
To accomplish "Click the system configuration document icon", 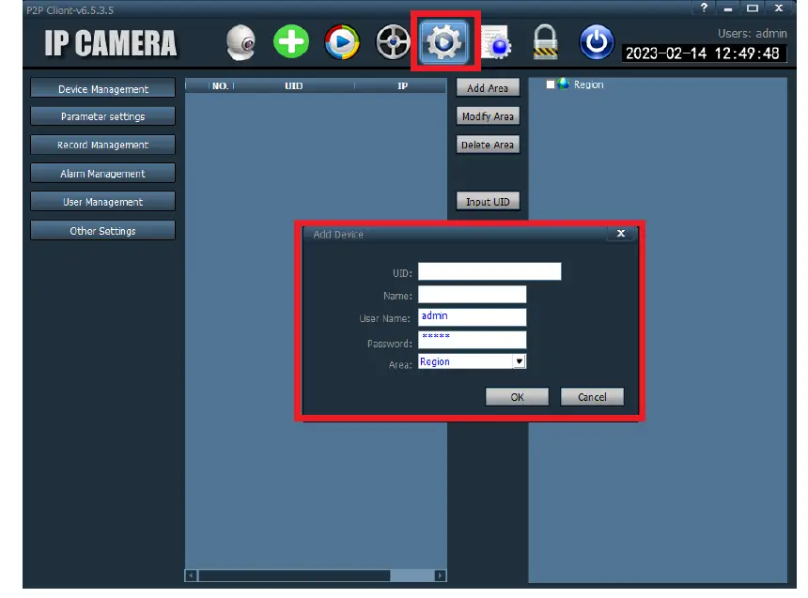I will pos(495,41).
